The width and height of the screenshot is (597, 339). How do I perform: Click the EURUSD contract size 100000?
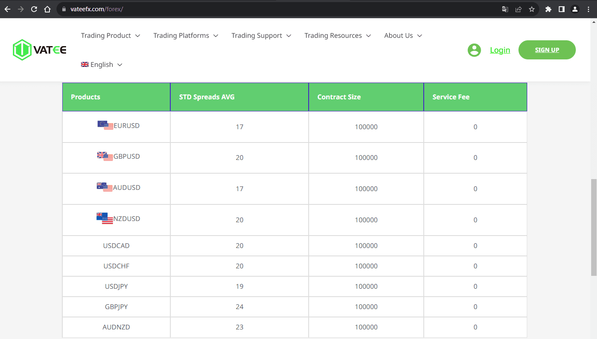pyautogui.click(x=366, y=127)
